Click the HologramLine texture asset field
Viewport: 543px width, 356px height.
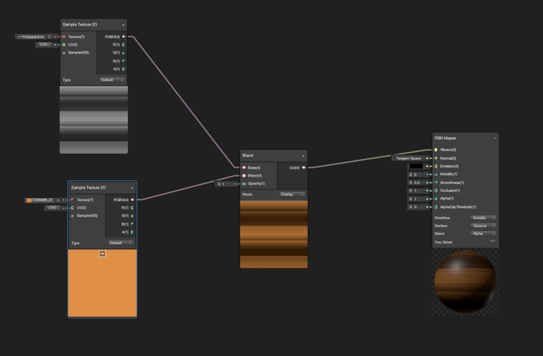(x=31, y=37)
